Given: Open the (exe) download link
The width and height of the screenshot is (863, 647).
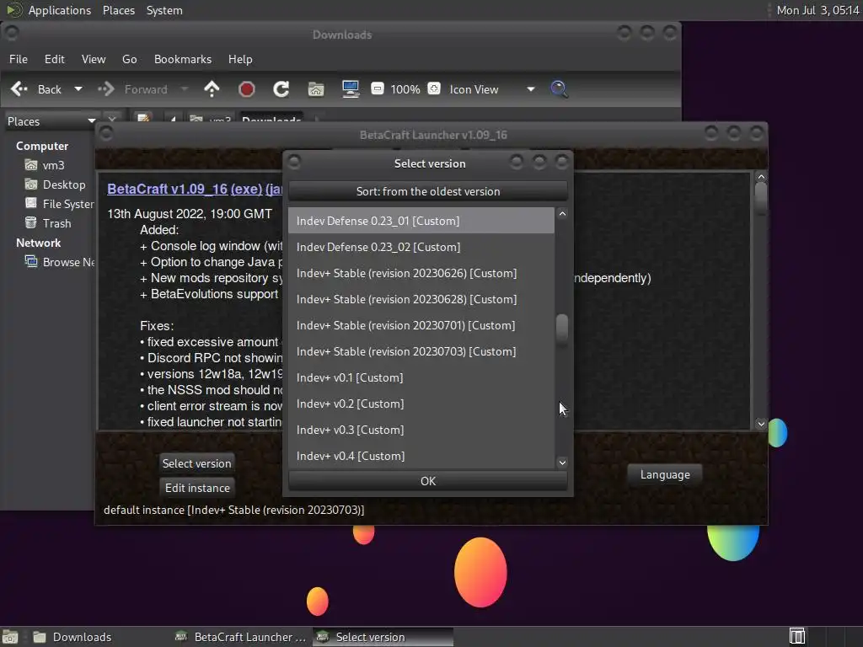Looking at the screenshot, I should [x=246, y=189].
